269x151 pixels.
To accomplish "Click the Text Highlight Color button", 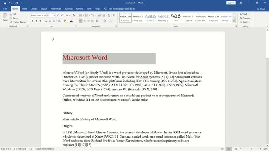I will click(65, 21).
